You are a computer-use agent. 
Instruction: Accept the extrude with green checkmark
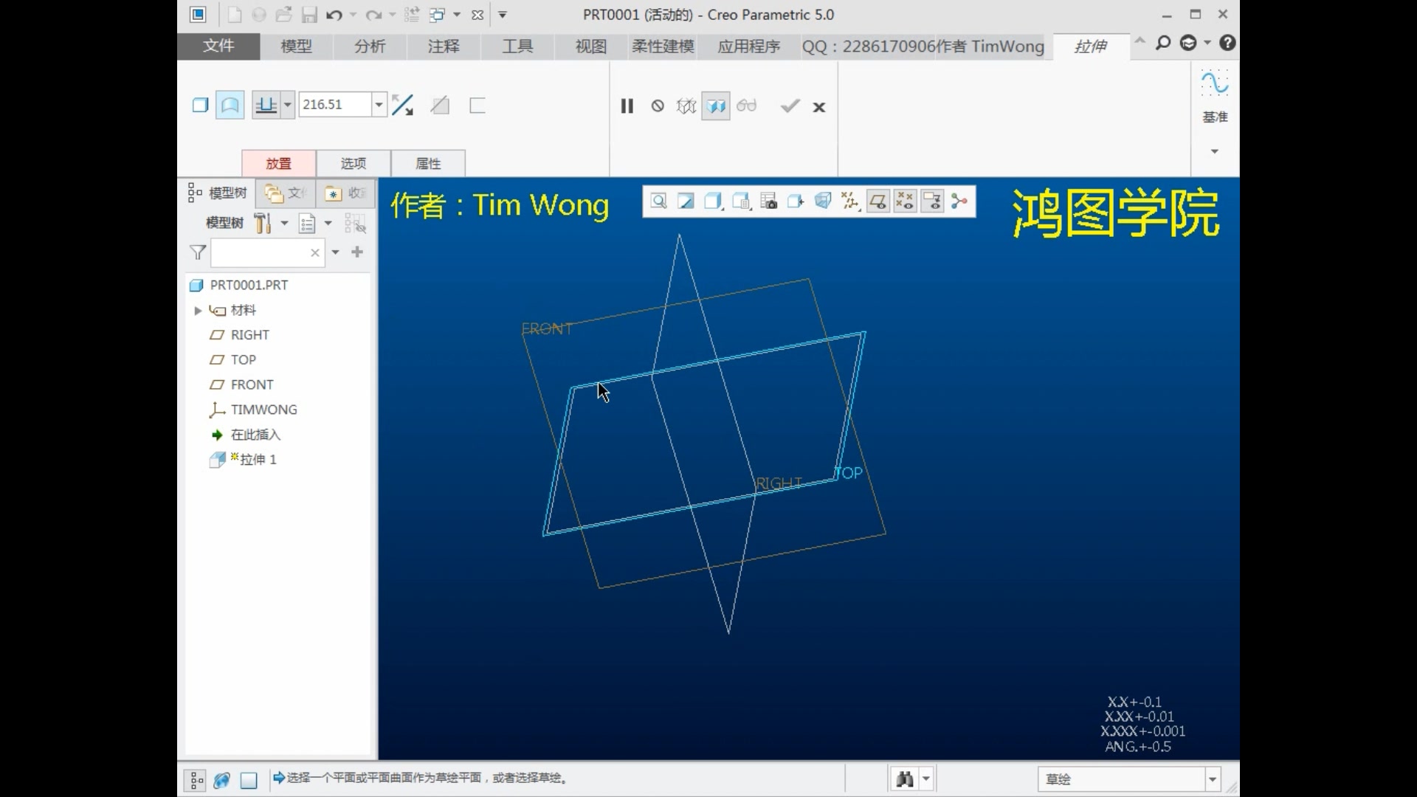point(790,106)
